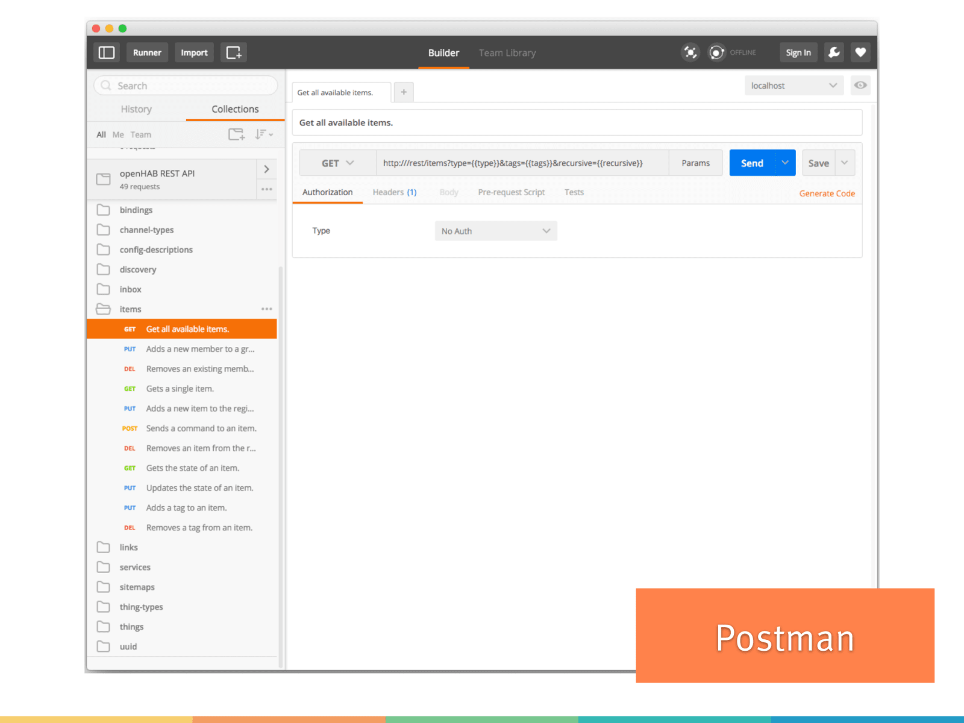964x723 pixels.
Task: Filter collections by Me
Action: (x=118, y=134)
